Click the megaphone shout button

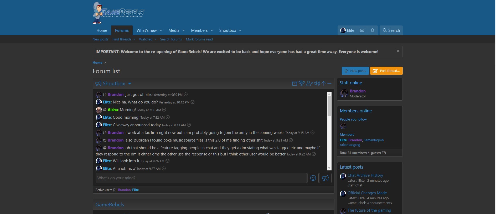click(x=325, y=178)
